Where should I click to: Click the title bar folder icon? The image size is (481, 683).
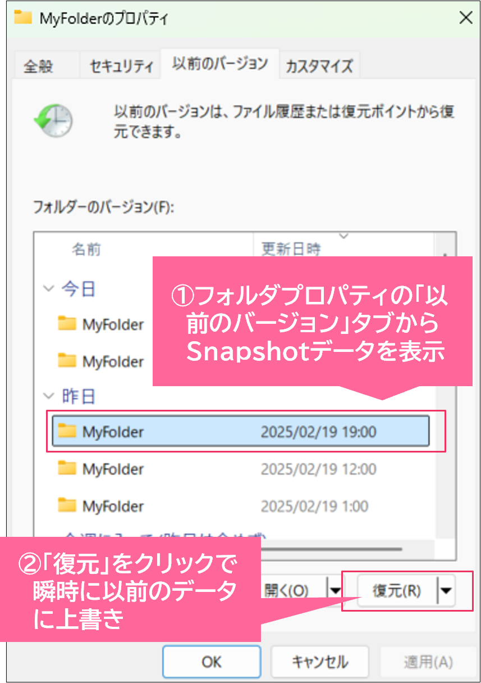tap(23, 17)
